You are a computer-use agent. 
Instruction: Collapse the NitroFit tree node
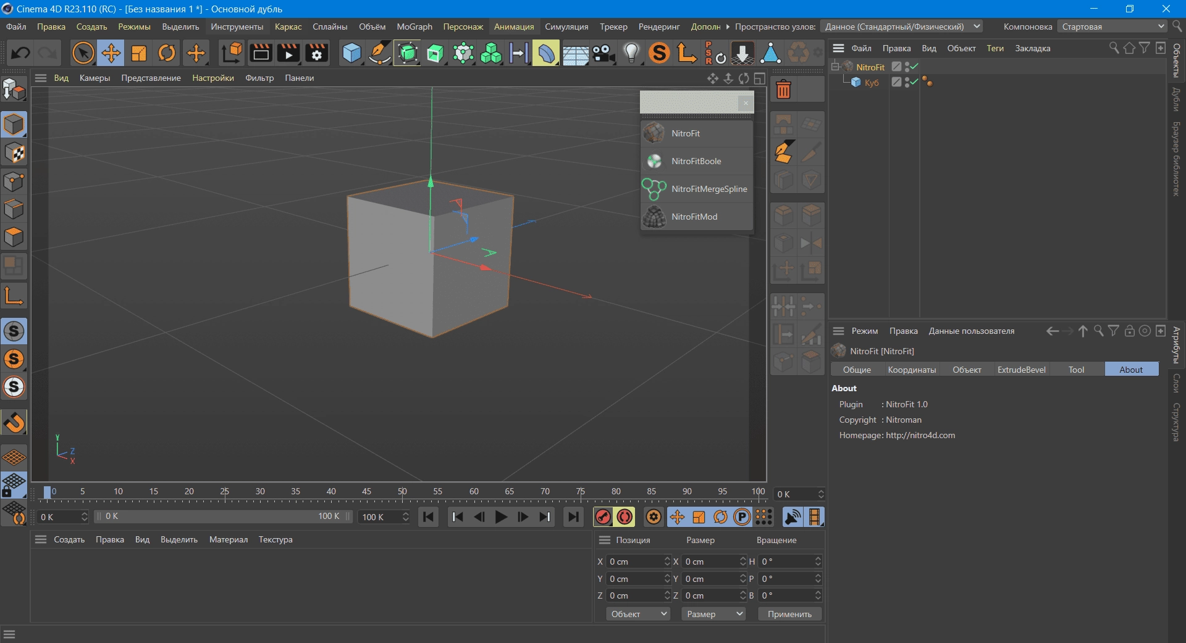click(835, 67)
